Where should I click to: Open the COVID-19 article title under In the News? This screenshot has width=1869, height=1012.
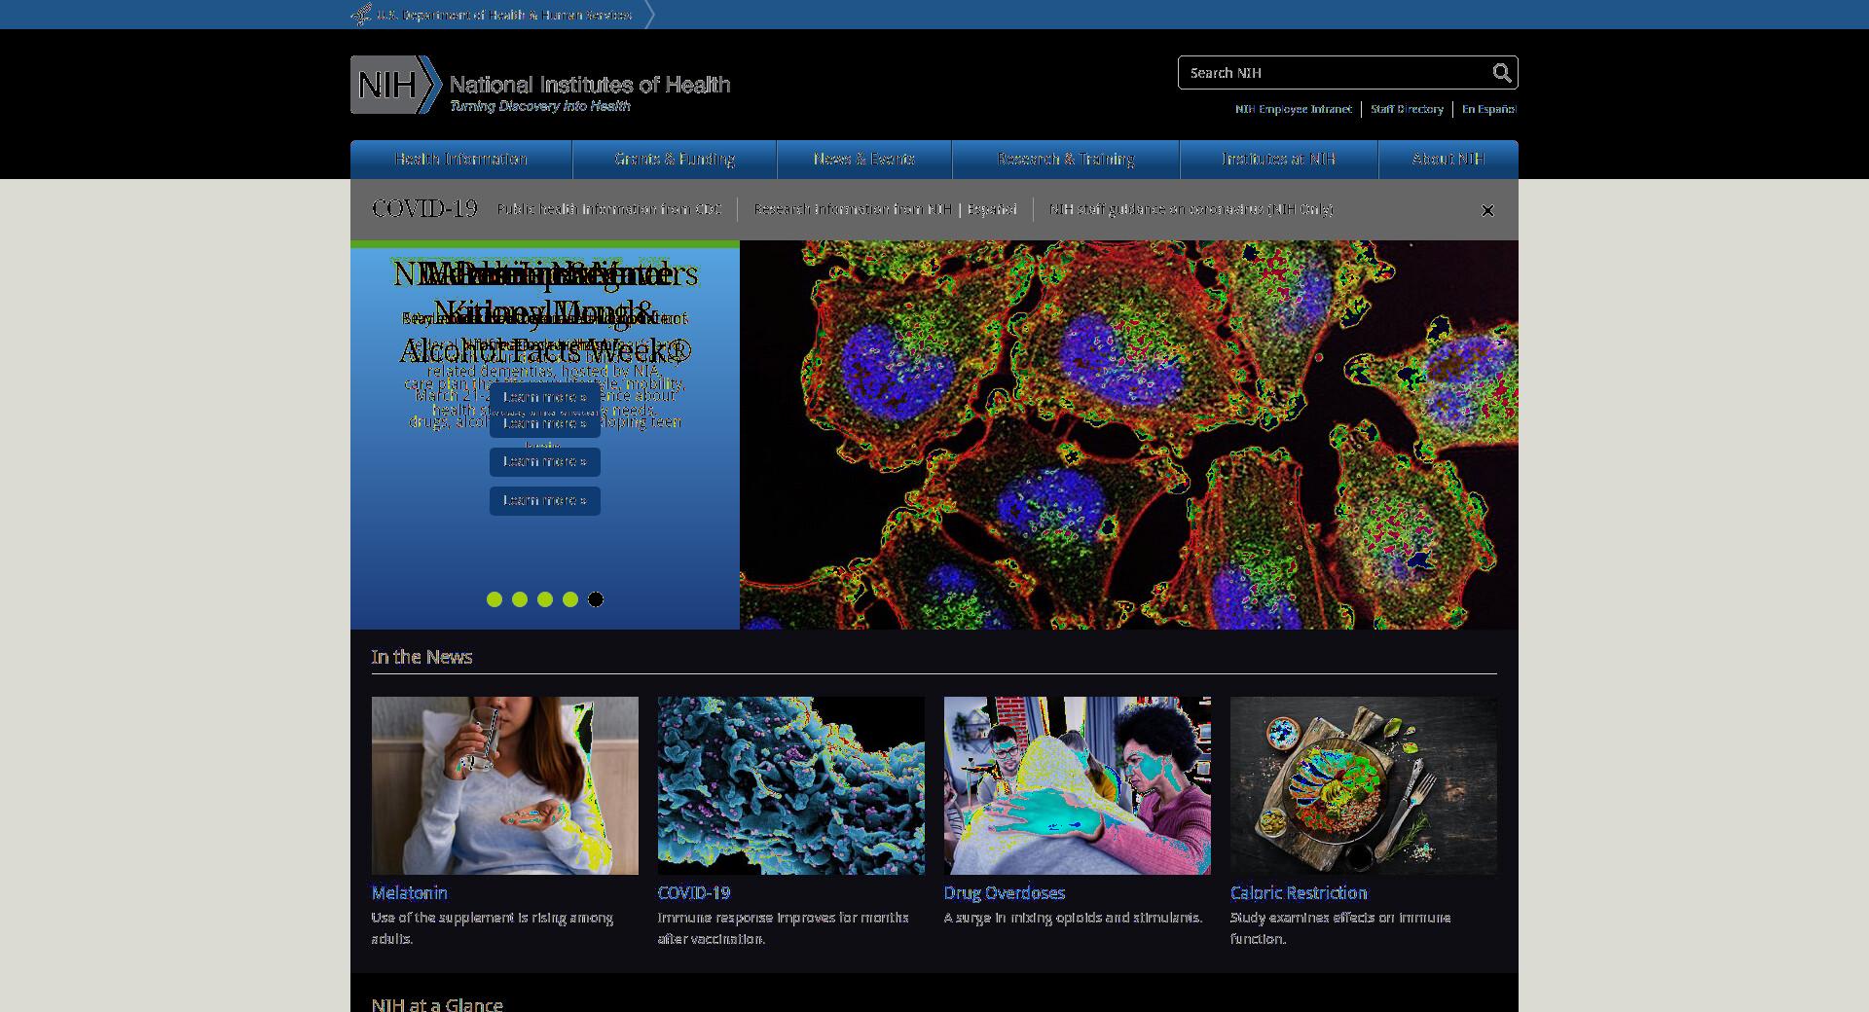tap(694, 892)
